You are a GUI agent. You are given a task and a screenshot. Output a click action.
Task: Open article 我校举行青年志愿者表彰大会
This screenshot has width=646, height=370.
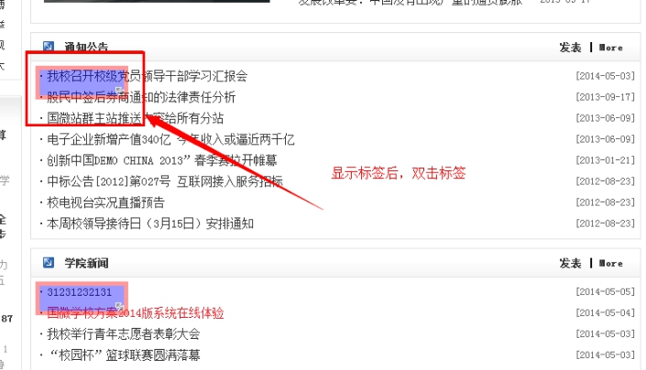[124, 333]
